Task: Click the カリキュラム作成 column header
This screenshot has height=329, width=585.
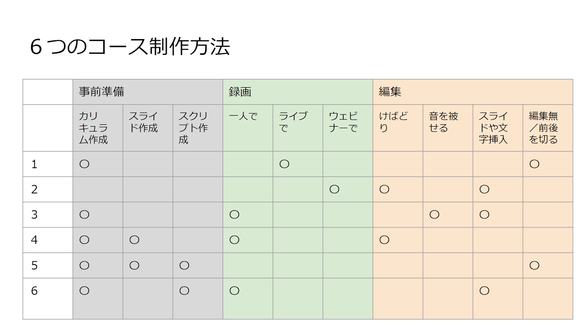Action: point(98,128)
